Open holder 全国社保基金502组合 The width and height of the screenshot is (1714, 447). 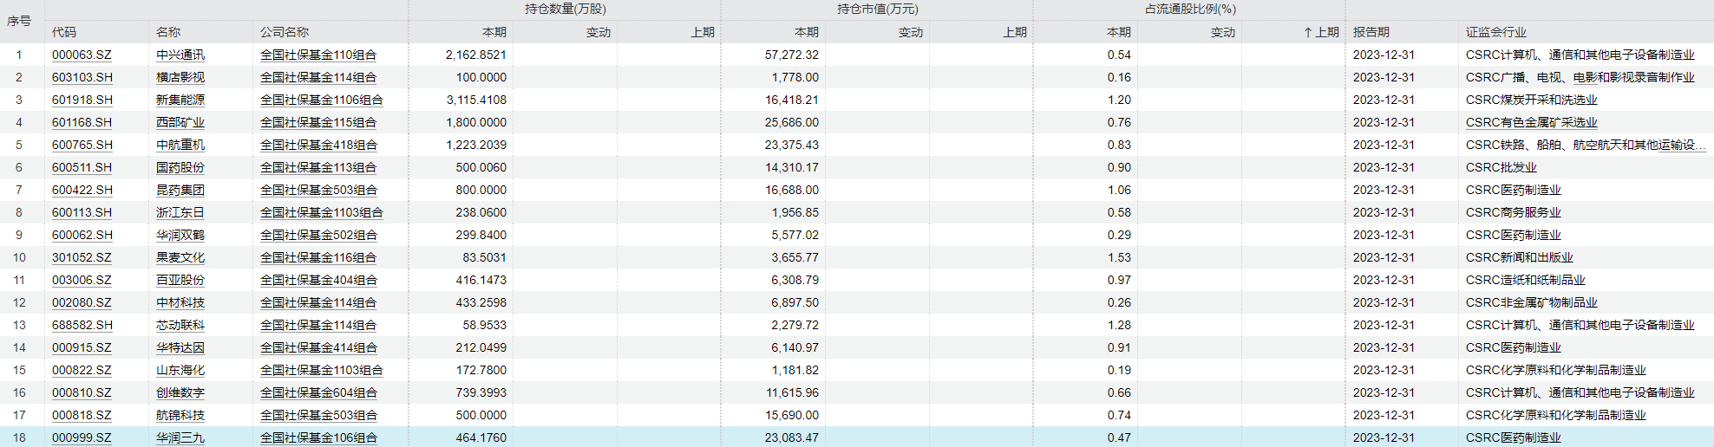tap(318, 235)
